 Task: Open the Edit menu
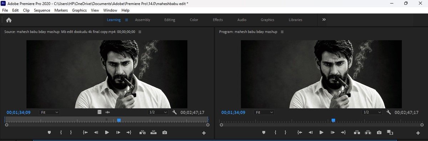[15, 10]
